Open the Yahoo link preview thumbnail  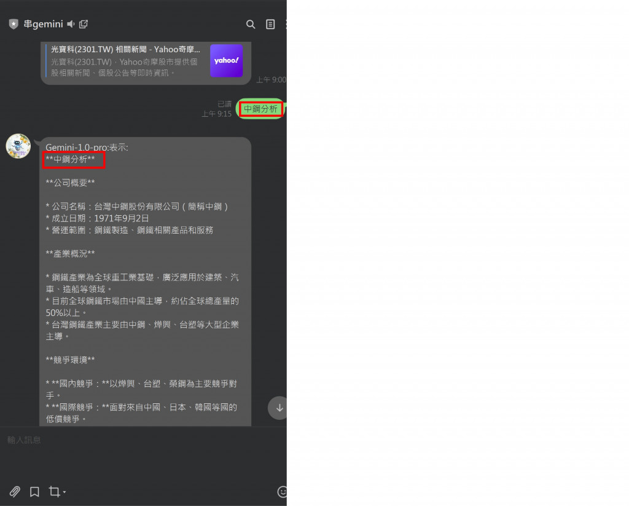tap(226, 61)
